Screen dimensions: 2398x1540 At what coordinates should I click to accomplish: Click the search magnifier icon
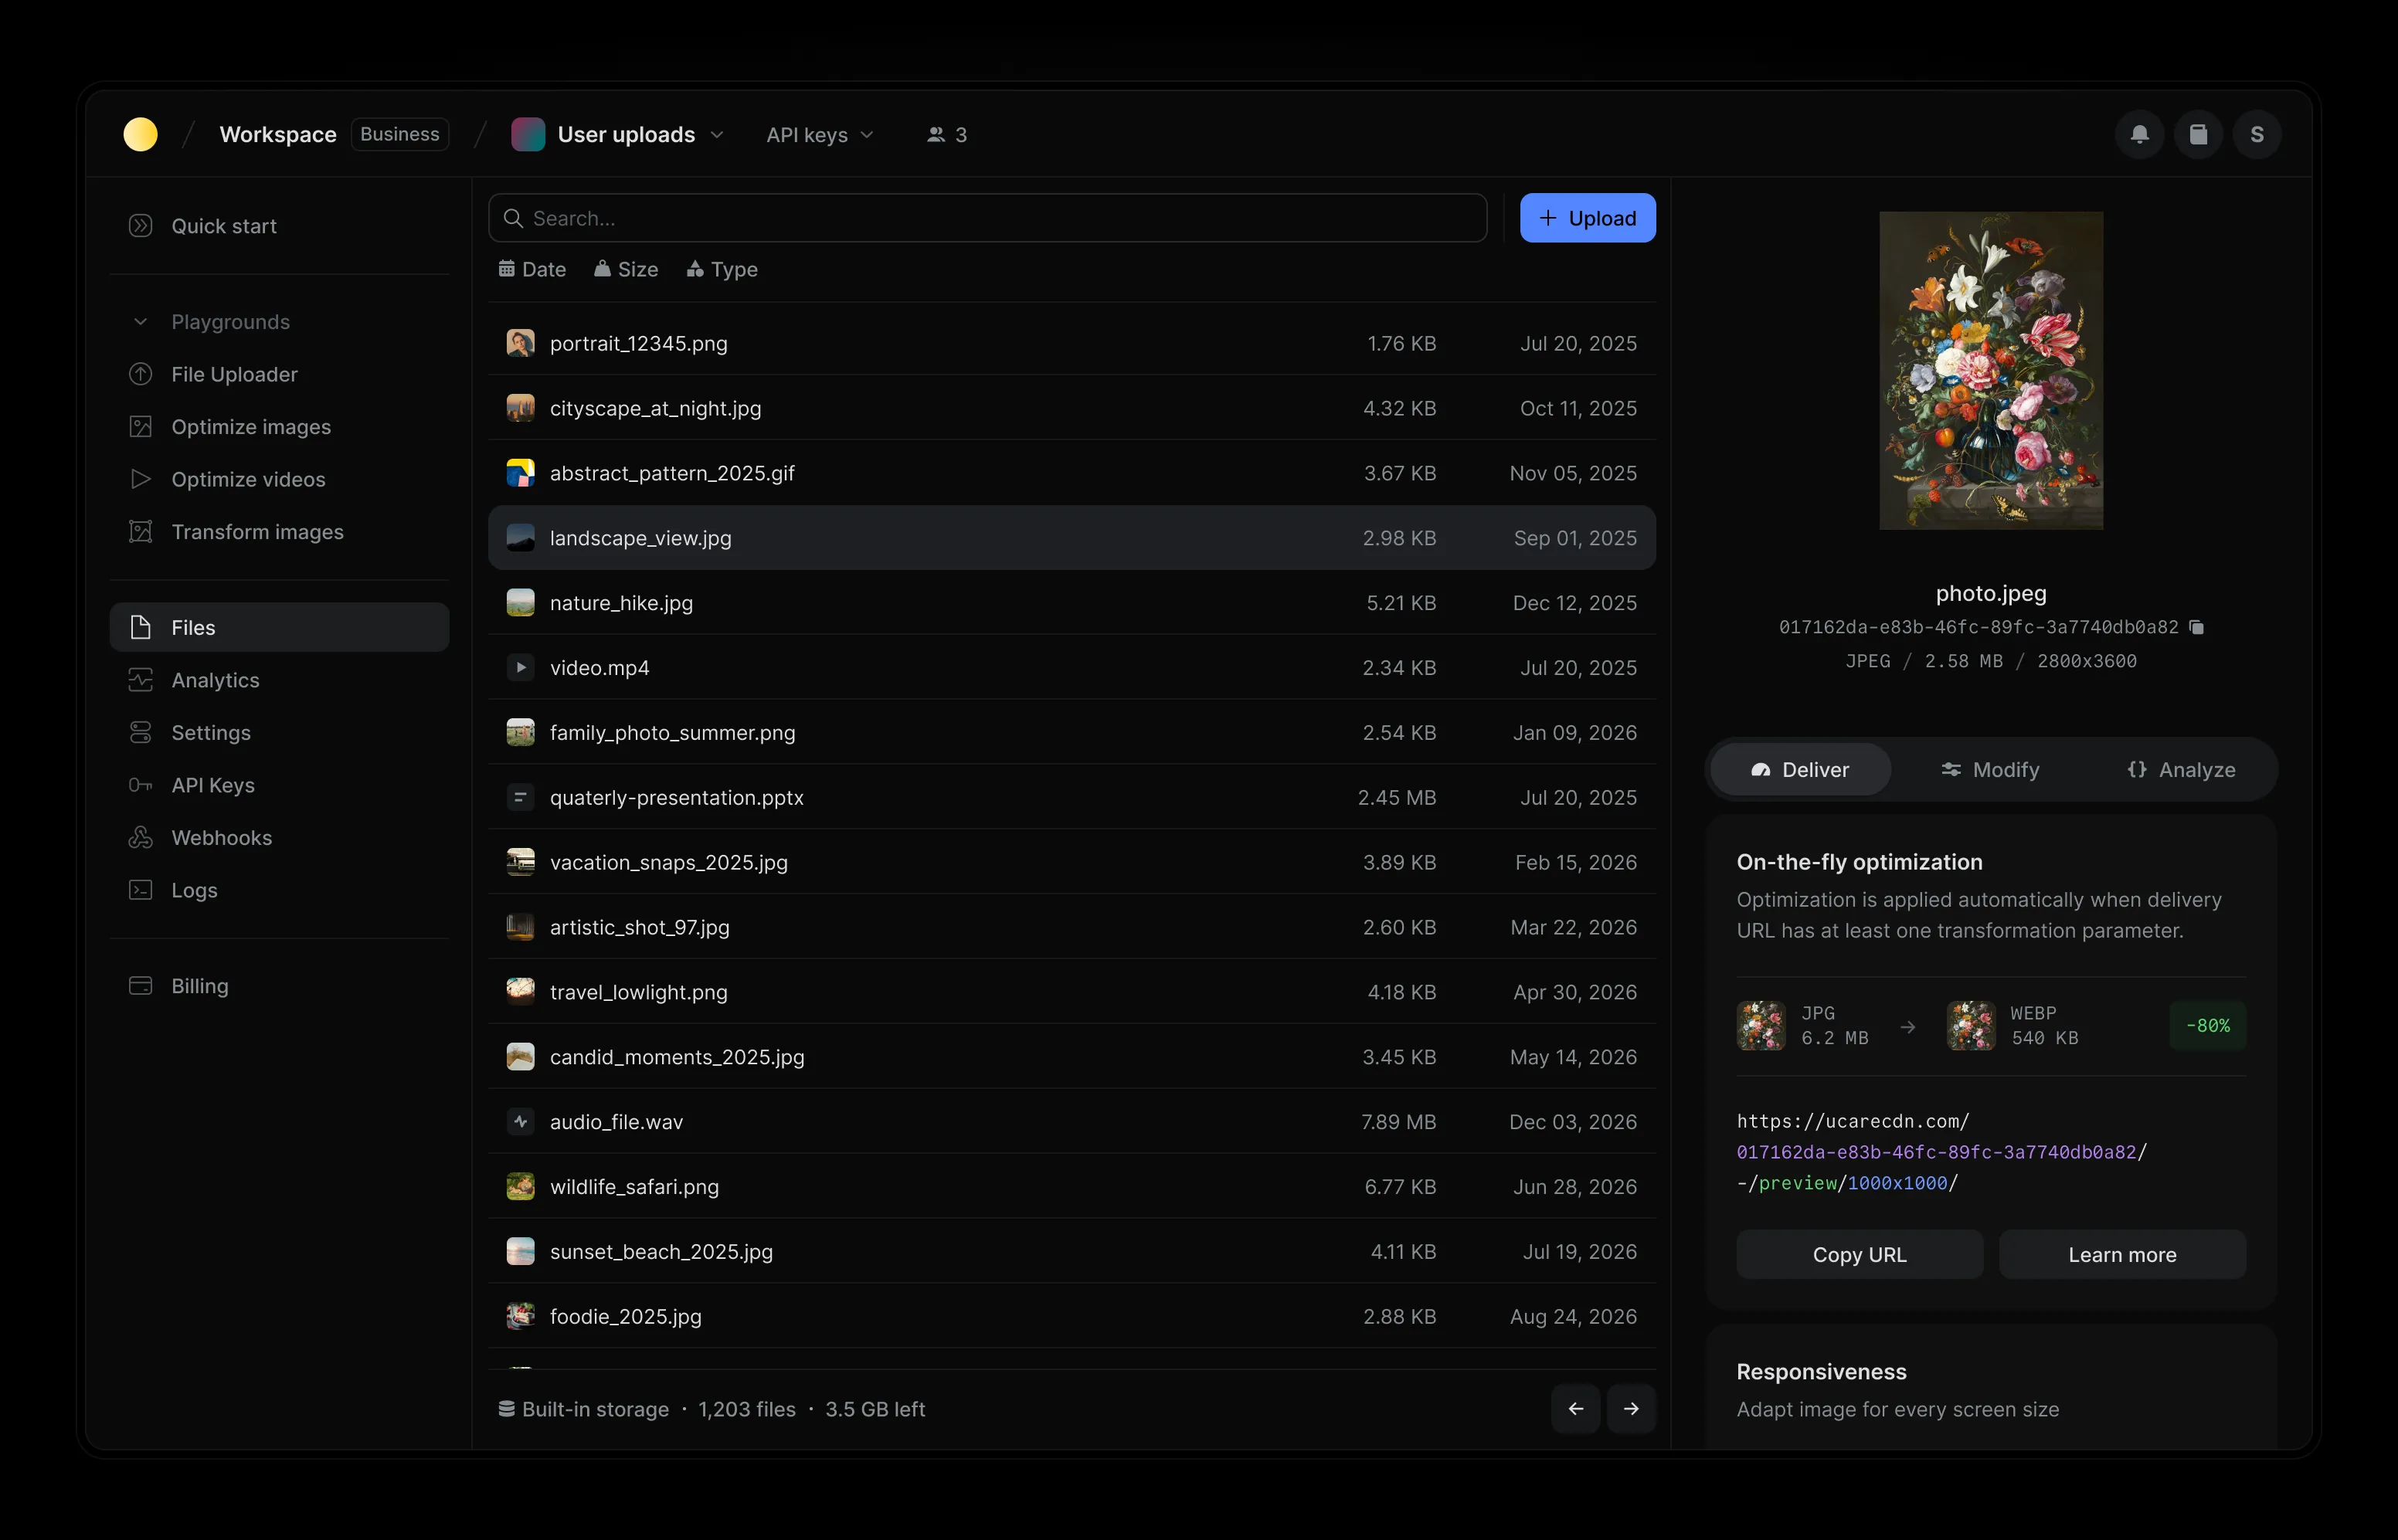513,218
